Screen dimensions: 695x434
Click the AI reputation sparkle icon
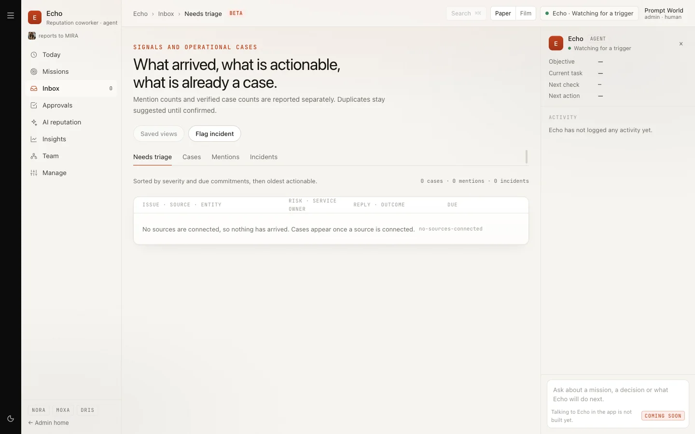(34, 122)
